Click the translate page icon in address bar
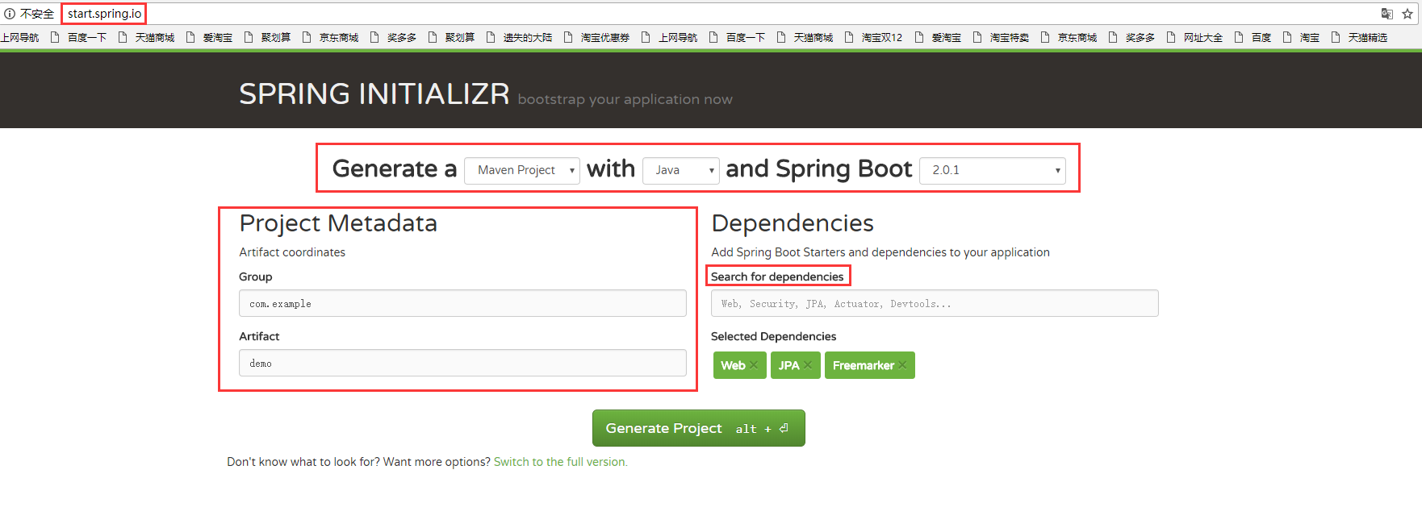Viewport: 1422px width, 524px height. pyautogui.click(x=1386, y=14)
